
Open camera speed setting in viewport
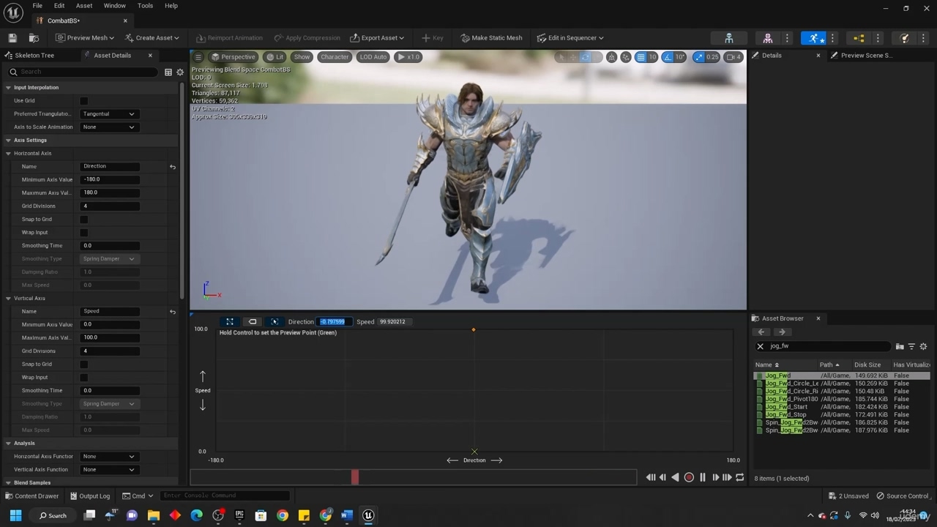click(733, 57)
